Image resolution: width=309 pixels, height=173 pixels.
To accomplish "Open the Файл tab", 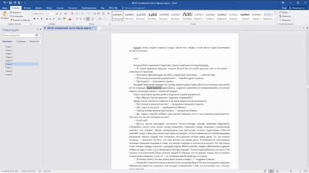I will (5, 8).
